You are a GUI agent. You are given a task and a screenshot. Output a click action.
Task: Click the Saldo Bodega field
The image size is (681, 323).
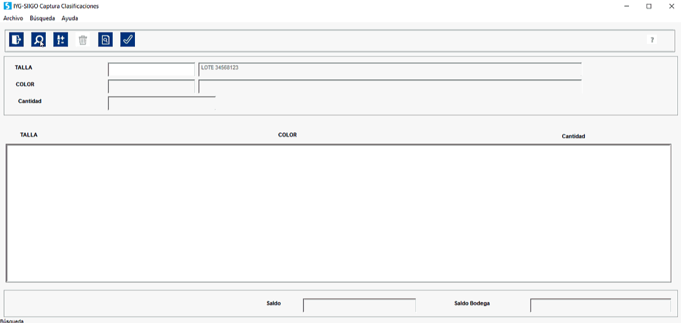click(601, 305)
